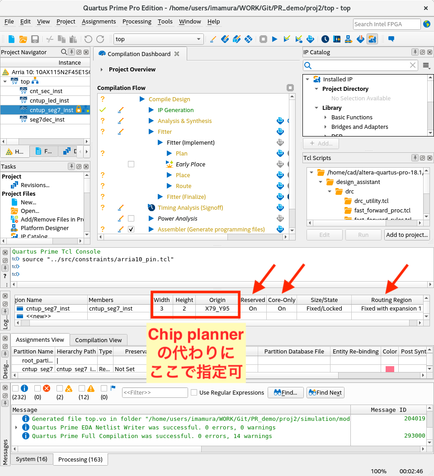Switch to System (16) messages tab
434x476 pixels.
(x=32, y=459)
